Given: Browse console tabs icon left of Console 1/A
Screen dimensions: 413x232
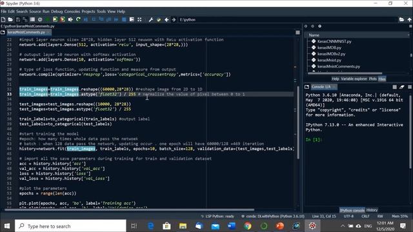Looking at the screenshot, I should pyautogui.click(x=307, y=87).
